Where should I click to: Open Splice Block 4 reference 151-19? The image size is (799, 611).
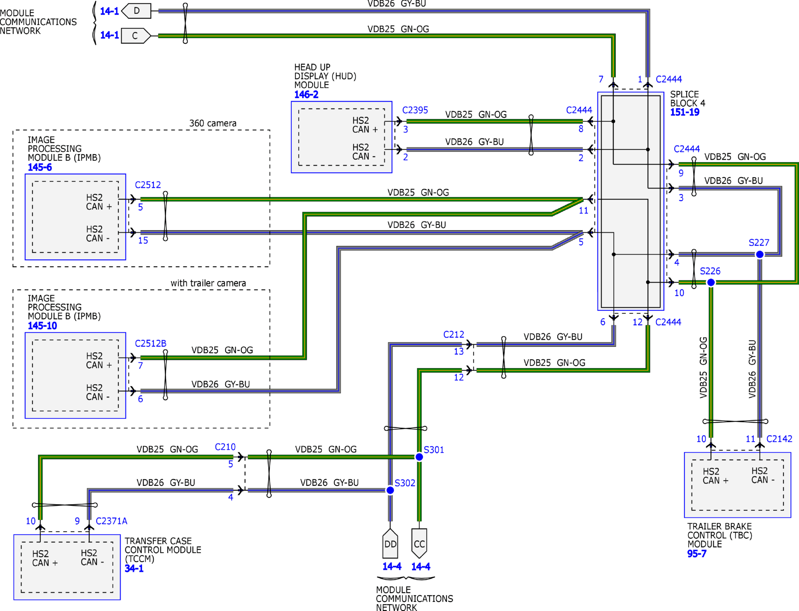coord(685,112)
